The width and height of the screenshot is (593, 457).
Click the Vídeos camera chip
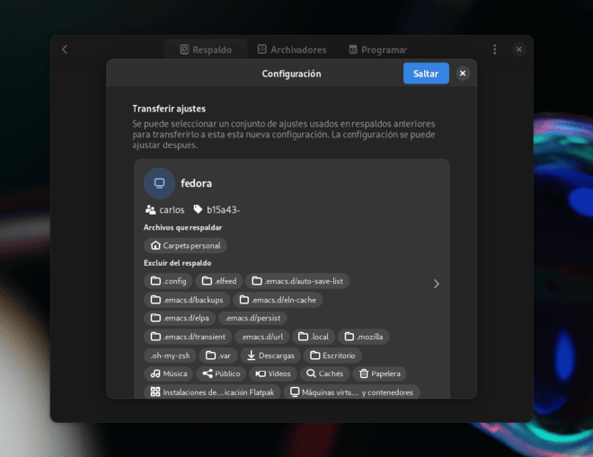click(x=273, y=374)
